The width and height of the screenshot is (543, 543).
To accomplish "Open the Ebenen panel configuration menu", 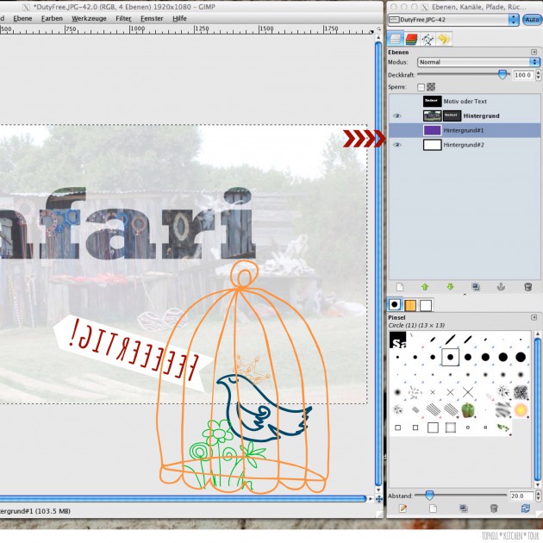I will (x=534, y=52).
